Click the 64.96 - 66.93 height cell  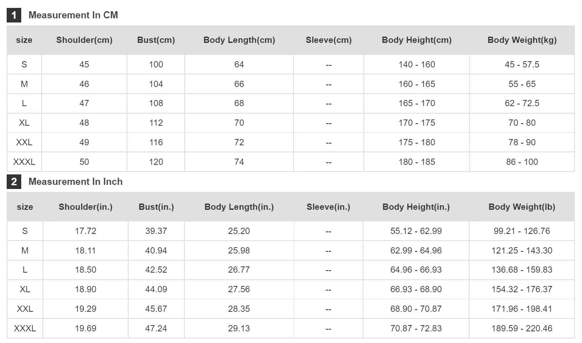point(416,270)
